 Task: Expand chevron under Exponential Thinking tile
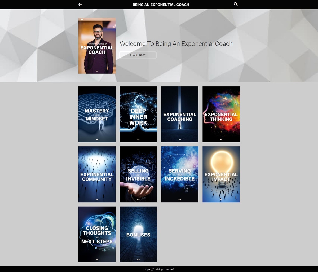pos(221,139)
